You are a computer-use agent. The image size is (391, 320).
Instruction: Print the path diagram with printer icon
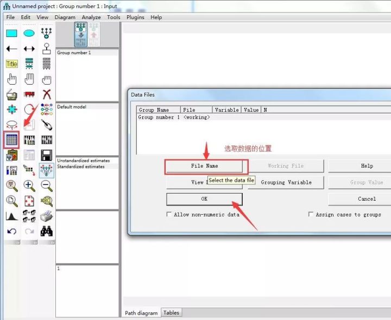pos(46,216)
